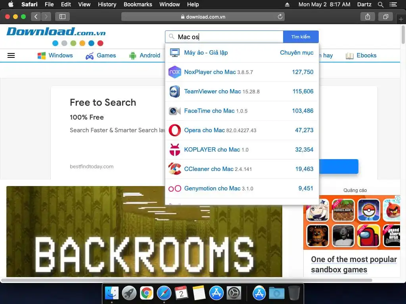Image resolution: width=406 pixels, height=304 pixels.
Task: Open the History menu
Action: point(107,4)
